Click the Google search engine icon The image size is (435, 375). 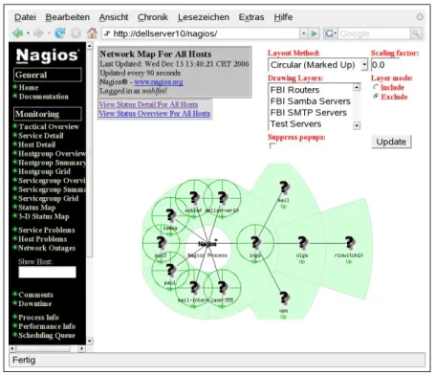point(329,33)
